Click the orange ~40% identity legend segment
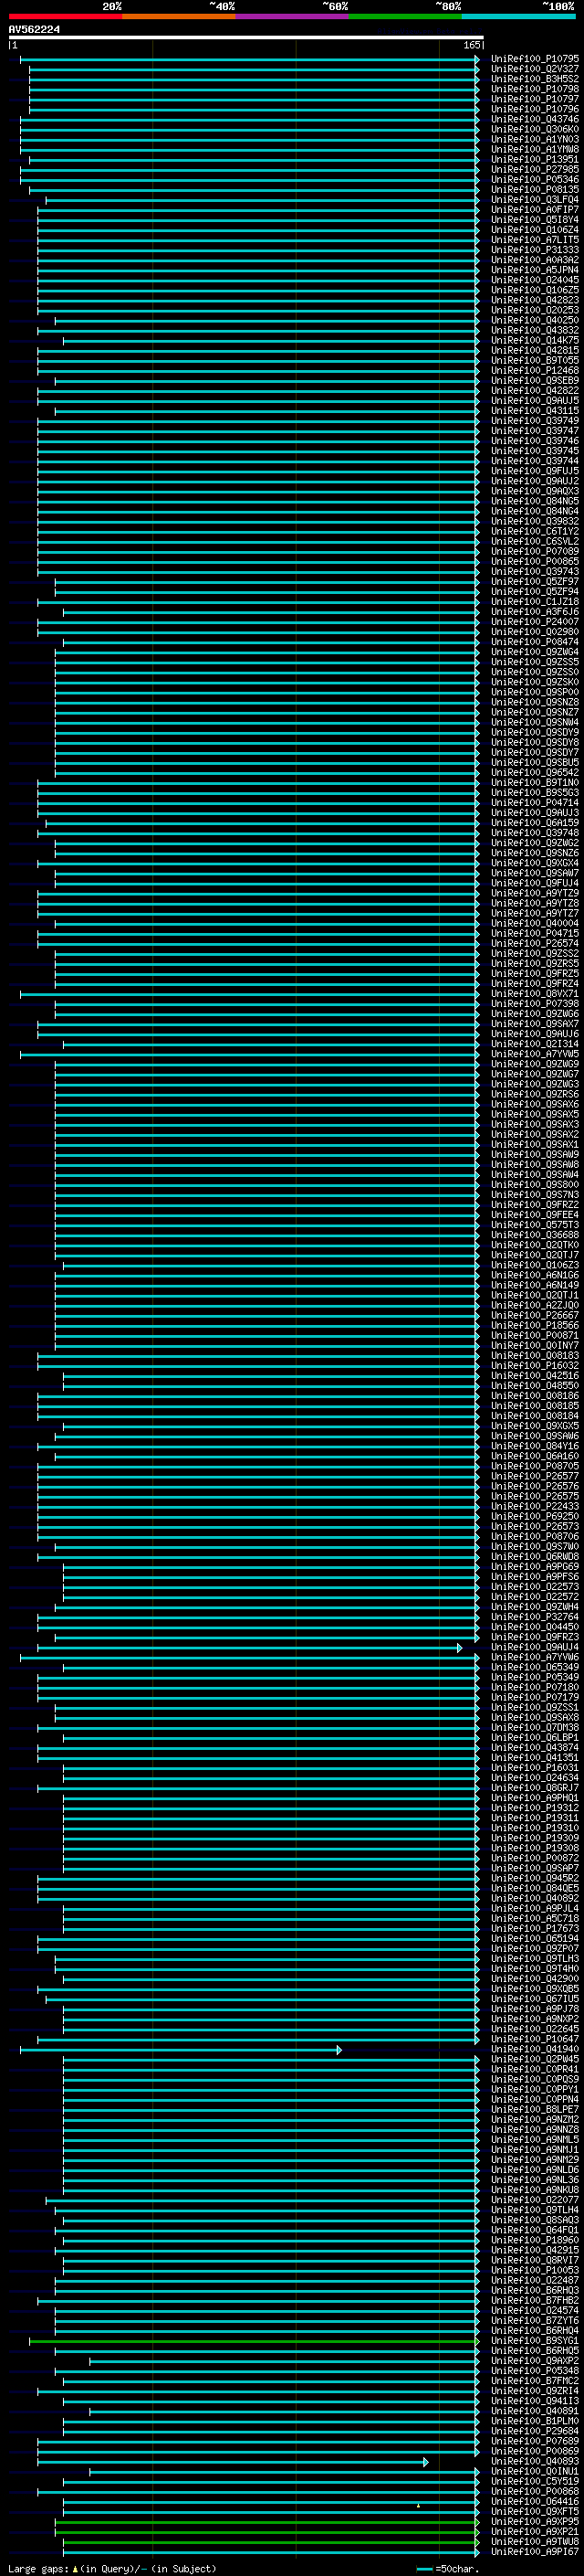 click(x=179, y=16)
